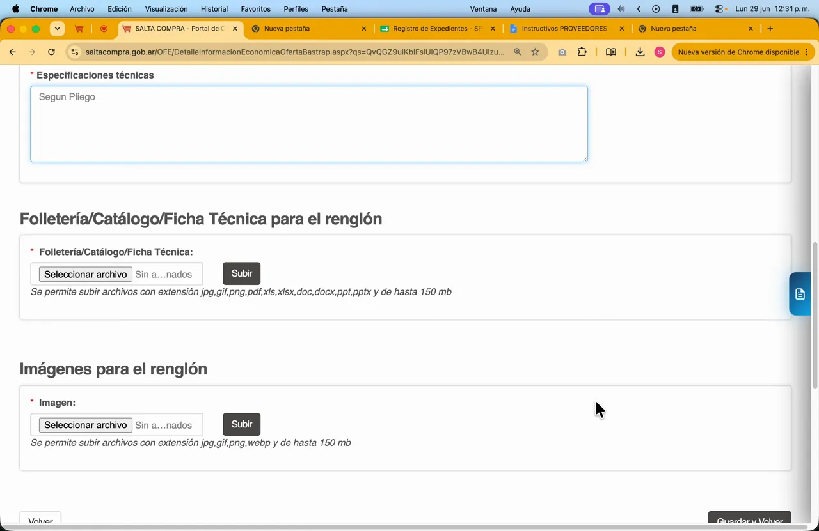Reload the current page
The height and width of the screenshot is (531, 819).
(52, 52)
